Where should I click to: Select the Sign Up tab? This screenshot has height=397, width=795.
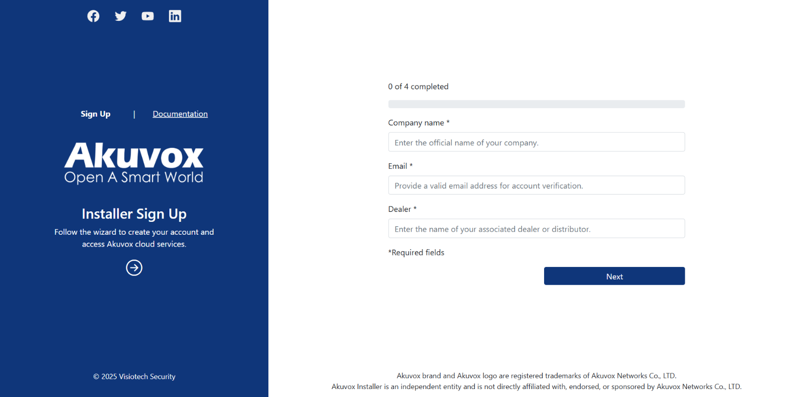click(x=95, y=114)
